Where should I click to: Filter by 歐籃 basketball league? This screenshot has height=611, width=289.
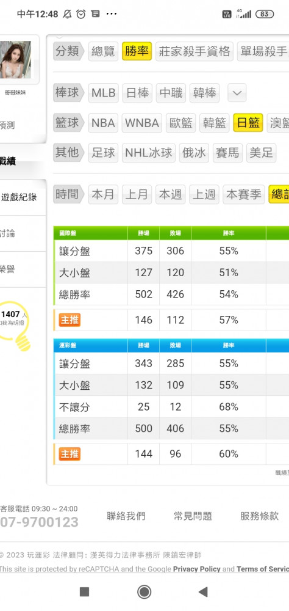click(x=181, y=123)
